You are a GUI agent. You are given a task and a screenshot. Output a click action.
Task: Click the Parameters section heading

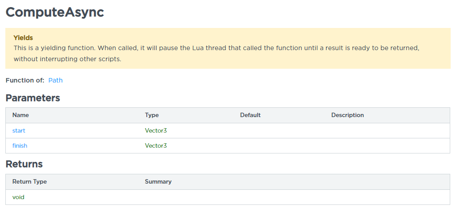(x=33, y=98)
